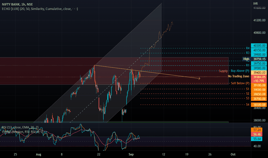Viewport: 268px width, 158px height.
Task: Click the 40800.00 price axis label
Action: [259, 33]
